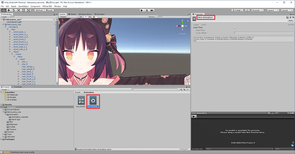Click the Pause button
The width and height of the screenshot is (295, 154).
[147, 10]
